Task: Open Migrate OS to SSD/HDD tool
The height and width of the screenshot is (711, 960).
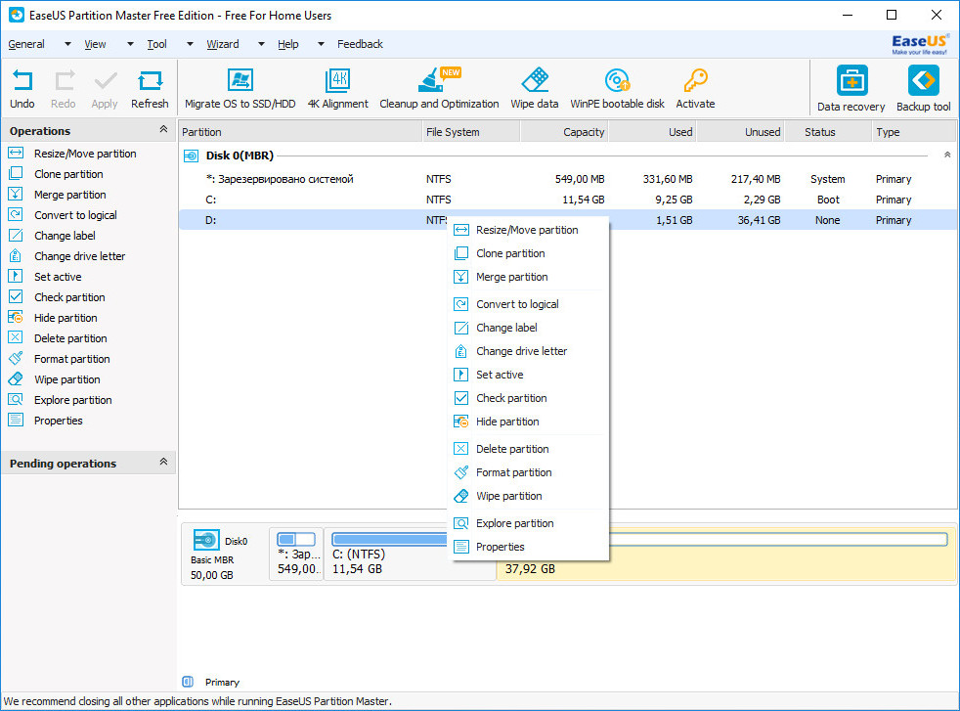Action: coord(240,89)
